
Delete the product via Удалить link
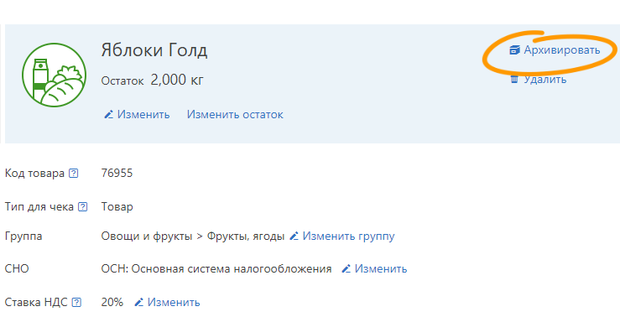545,80
